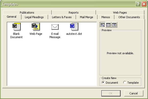
Task: Switch to Details view
Action: coord(114,25)
